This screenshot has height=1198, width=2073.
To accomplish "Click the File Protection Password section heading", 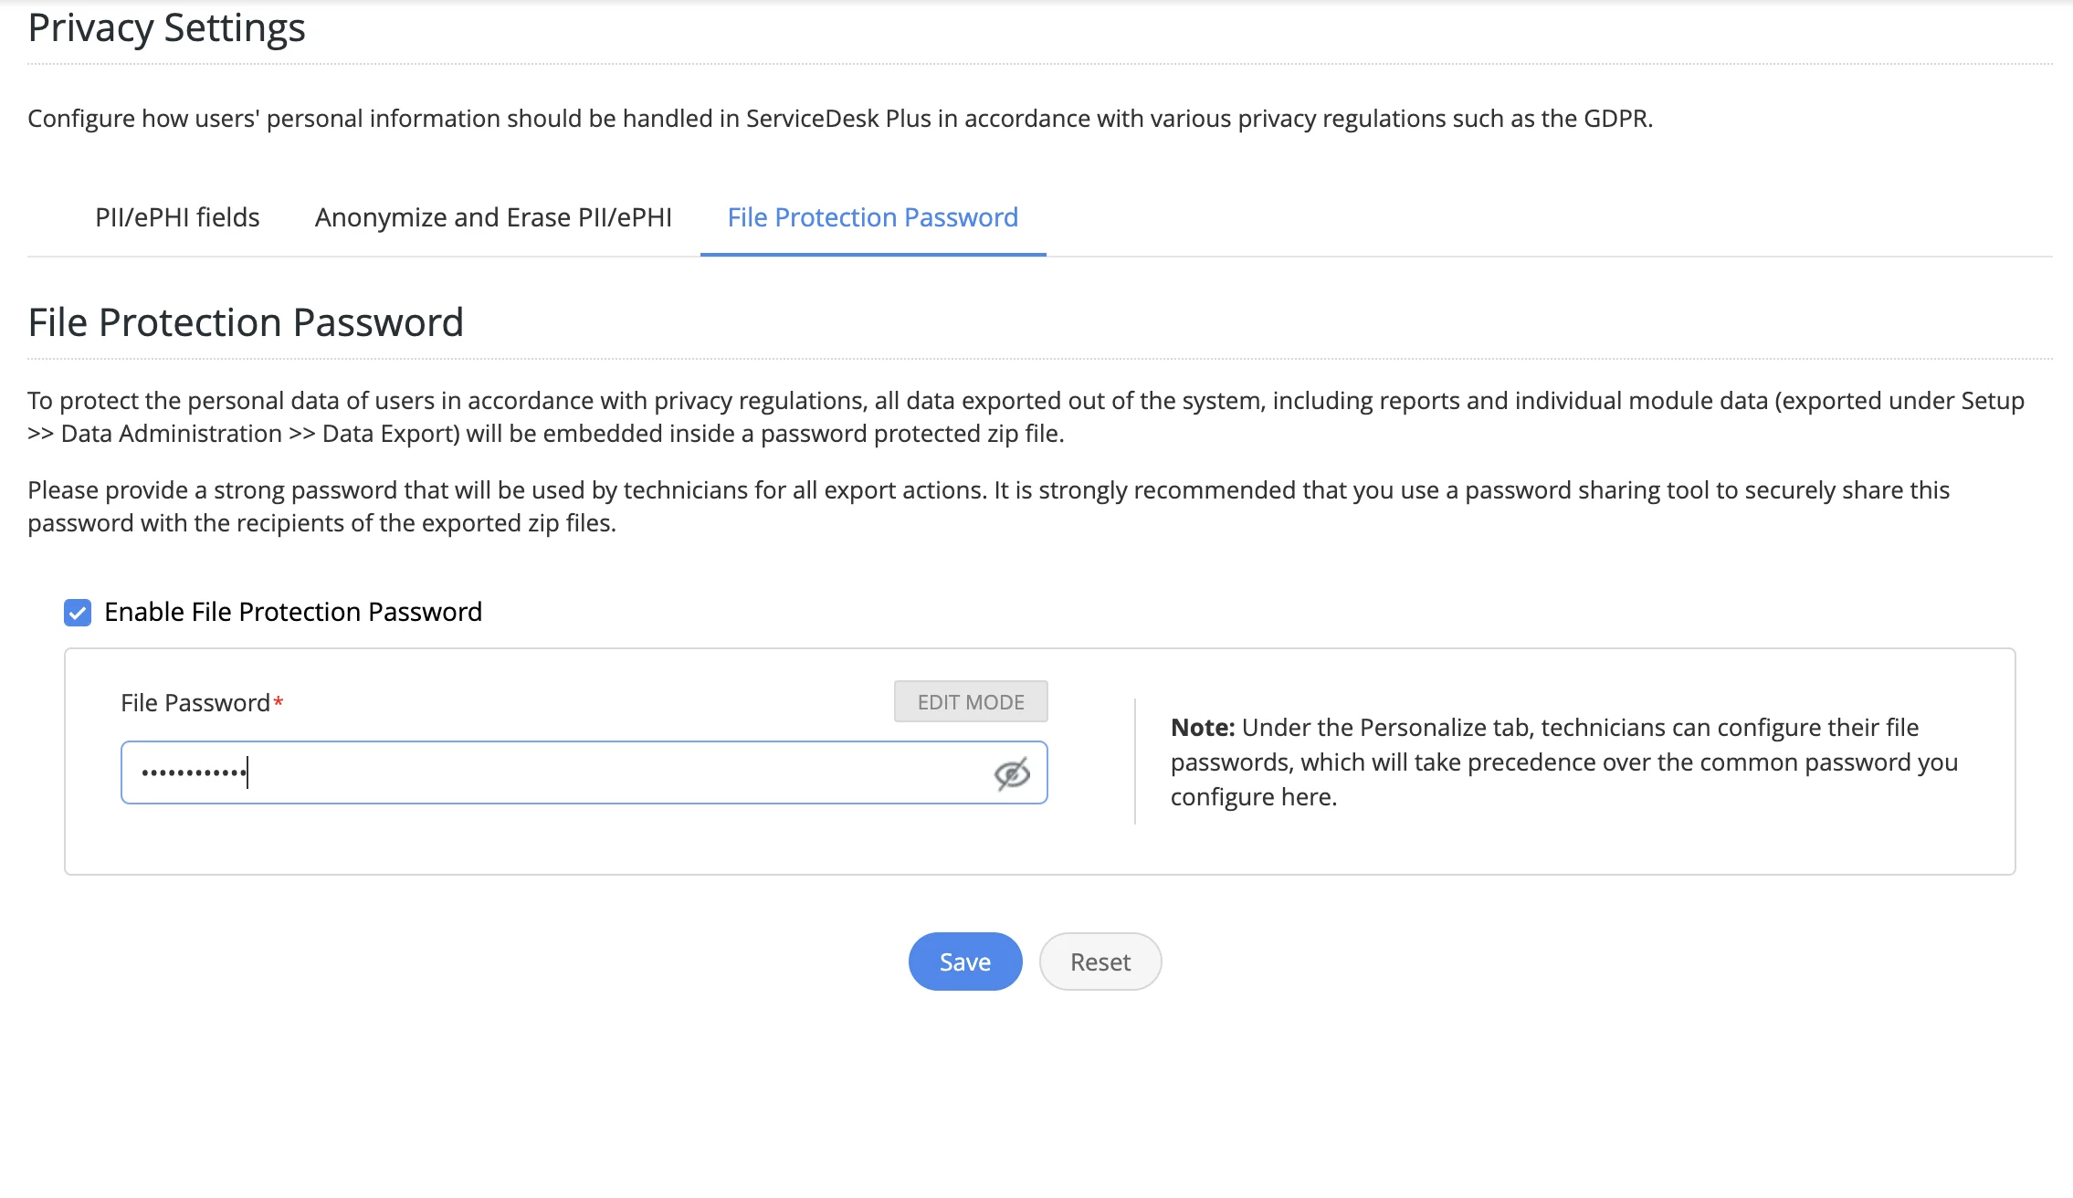I will click(x=246, y=323).
